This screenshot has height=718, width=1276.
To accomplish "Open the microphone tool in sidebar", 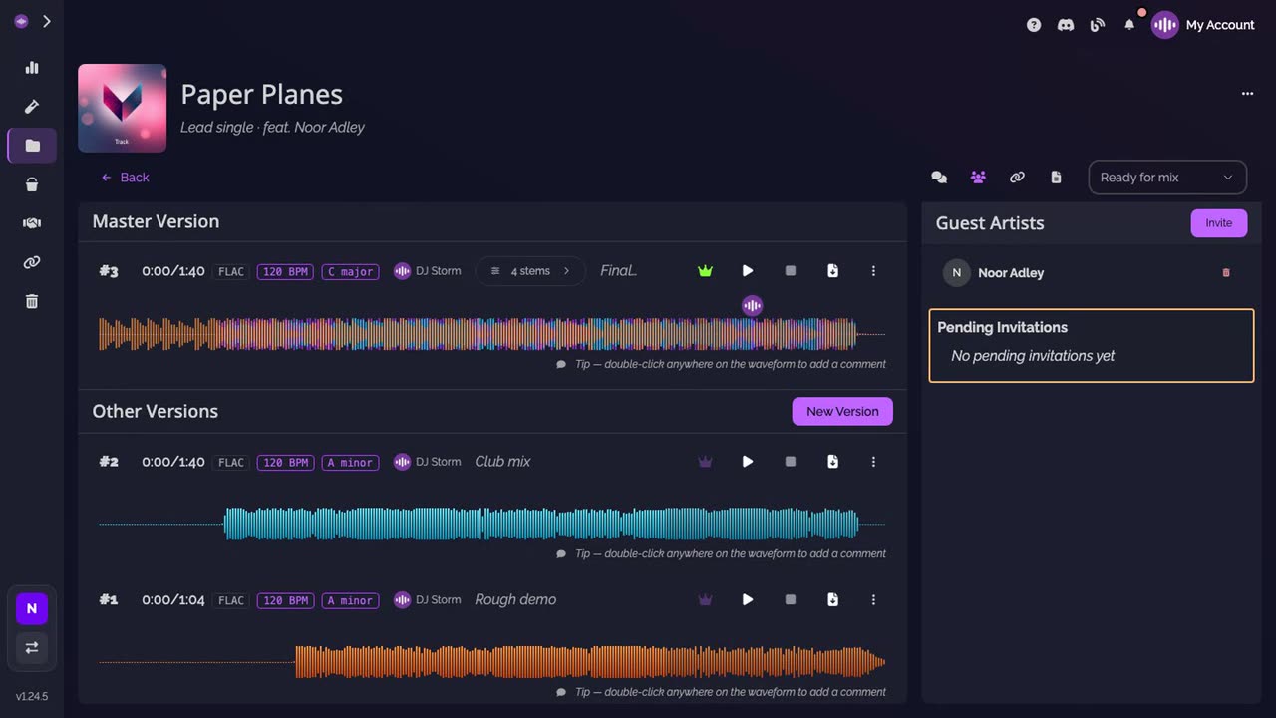I will [x=32, y=107].
